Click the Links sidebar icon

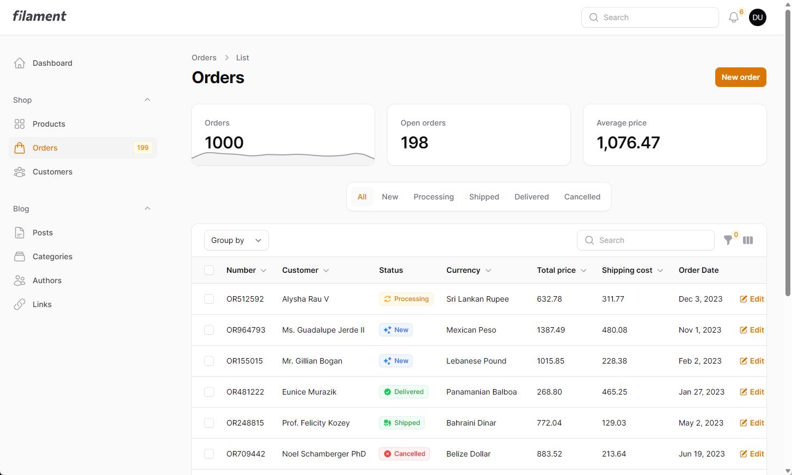pos(20,304)
